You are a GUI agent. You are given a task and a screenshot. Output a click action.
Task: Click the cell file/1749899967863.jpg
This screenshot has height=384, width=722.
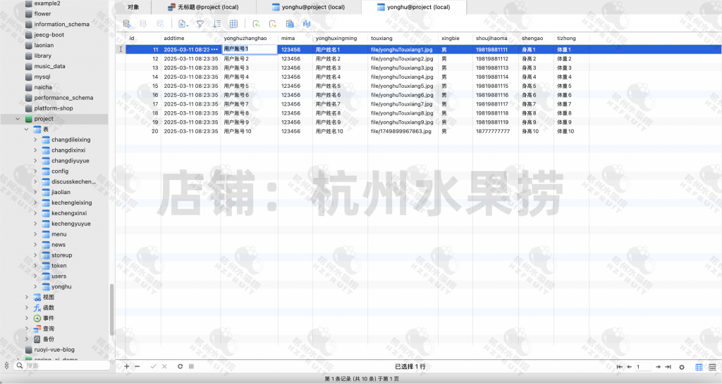click(401, 132)
